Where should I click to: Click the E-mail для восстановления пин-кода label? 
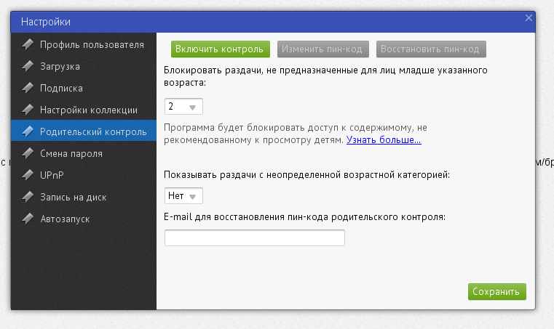click(x=304, y=217)
